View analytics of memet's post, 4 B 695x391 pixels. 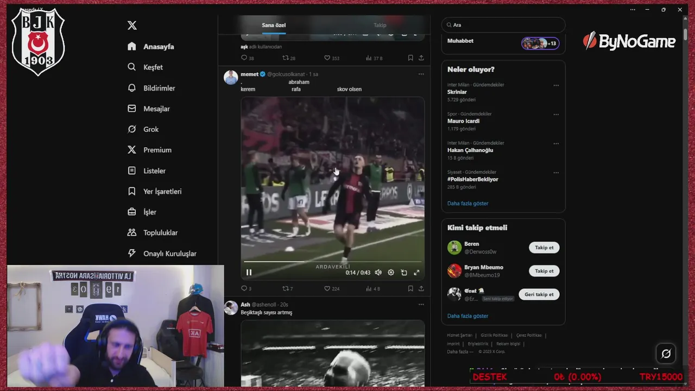click(373, 288)
